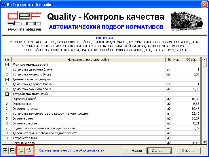Click the window title bar app icon
This screenshot has height=157, width=209.
pyautogui.click(x=3, y=5)
